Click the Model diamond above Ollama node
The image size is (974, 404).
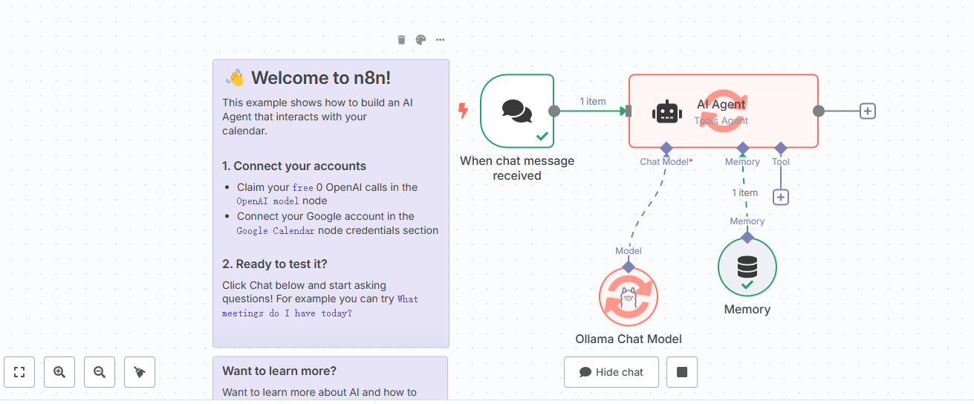tap(629, 267)
